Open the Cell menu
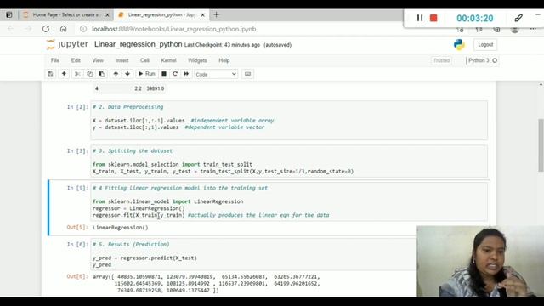The height and width of the screenshot is (306, 544). pyautogui.click(x=144, y=60)
